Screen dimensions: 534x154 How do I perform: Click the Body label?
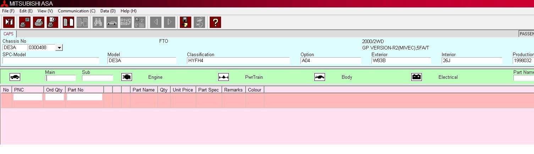(x=347, y=77)
